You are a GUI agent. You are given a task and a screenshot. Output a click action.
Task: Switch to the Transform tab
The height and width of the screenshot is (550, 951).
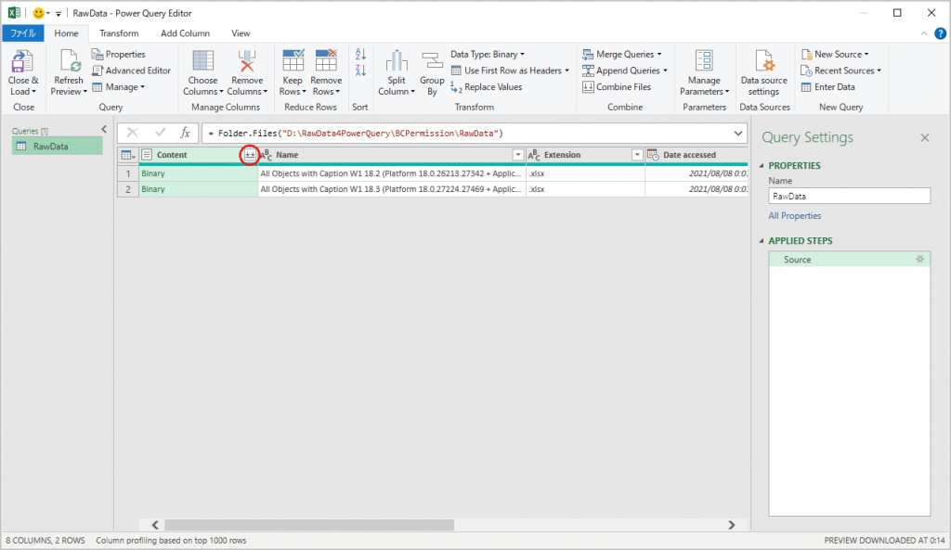(x=119, y=33)
